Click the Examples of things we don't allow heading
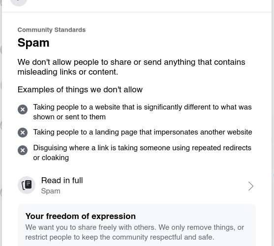The width and height of the screenshot is (274, 246). [x=80, y=90]
